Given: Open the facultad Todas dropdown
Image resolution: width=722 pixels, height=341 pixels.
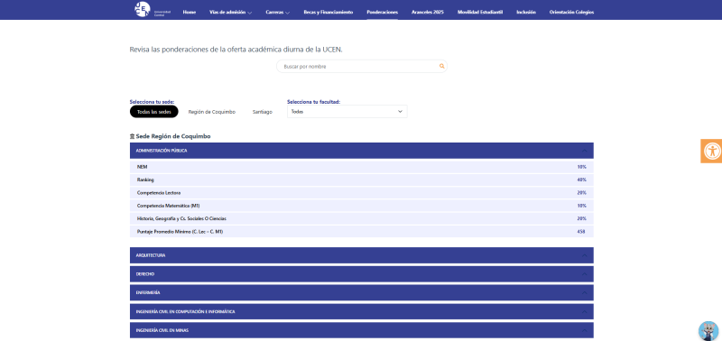Looking at the screenshot, I should pos(347,111).
